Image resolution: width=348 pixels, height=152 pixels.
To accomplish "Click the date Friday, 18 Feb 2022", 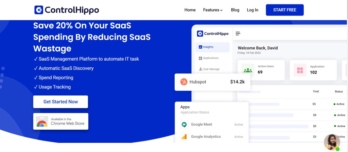I will point(249,53).
